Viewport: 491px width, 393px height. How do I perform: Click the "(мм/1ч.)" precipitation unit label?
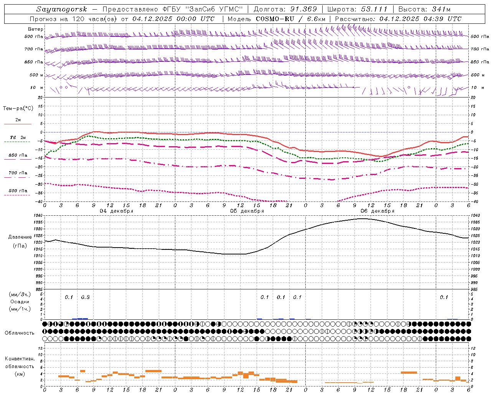click(x=20, y=309)
